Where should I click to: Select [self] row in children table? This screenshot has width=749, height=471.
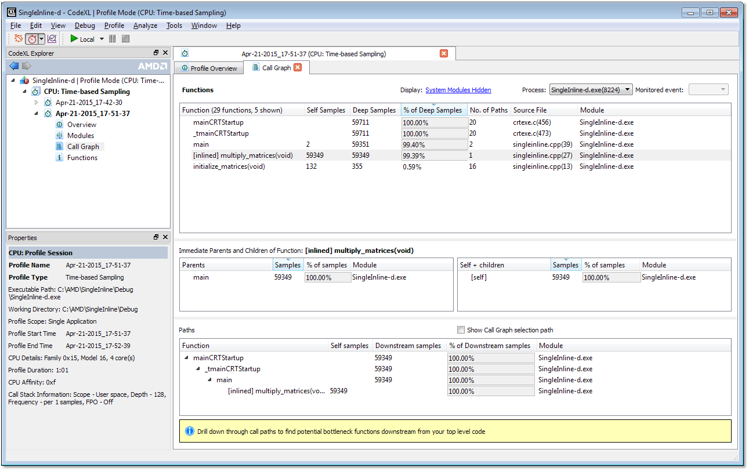coord(595,277)
